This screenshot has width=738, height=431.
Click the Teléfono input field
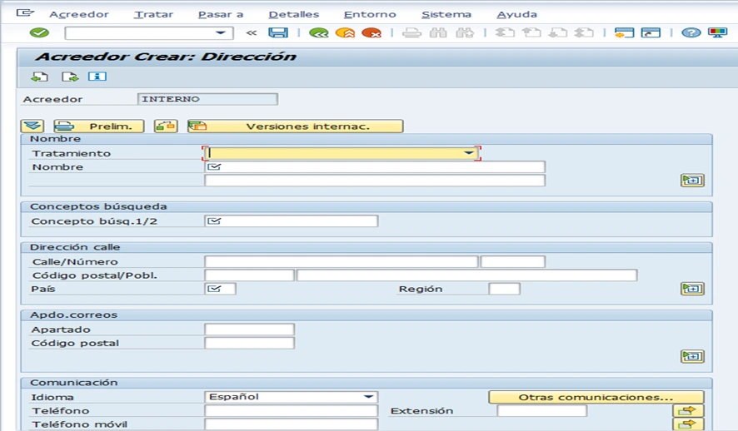[291, 410]
